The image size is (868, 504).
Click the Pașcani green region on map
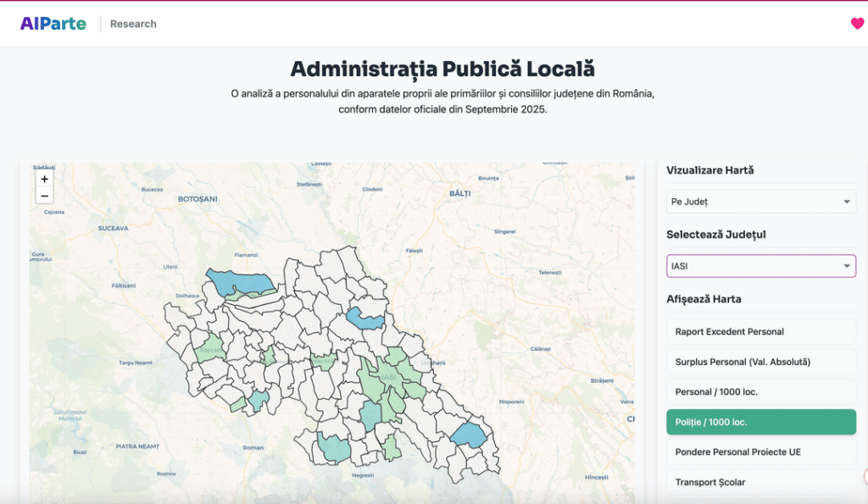tap(210, 350)
